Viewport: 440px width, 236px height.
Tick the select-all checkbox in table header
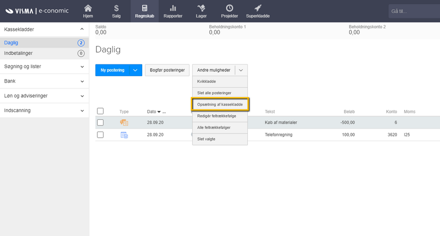click(100, 111)
